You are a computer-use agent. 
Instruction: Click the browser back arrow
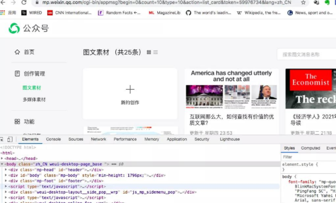click(x=3, y=2)
